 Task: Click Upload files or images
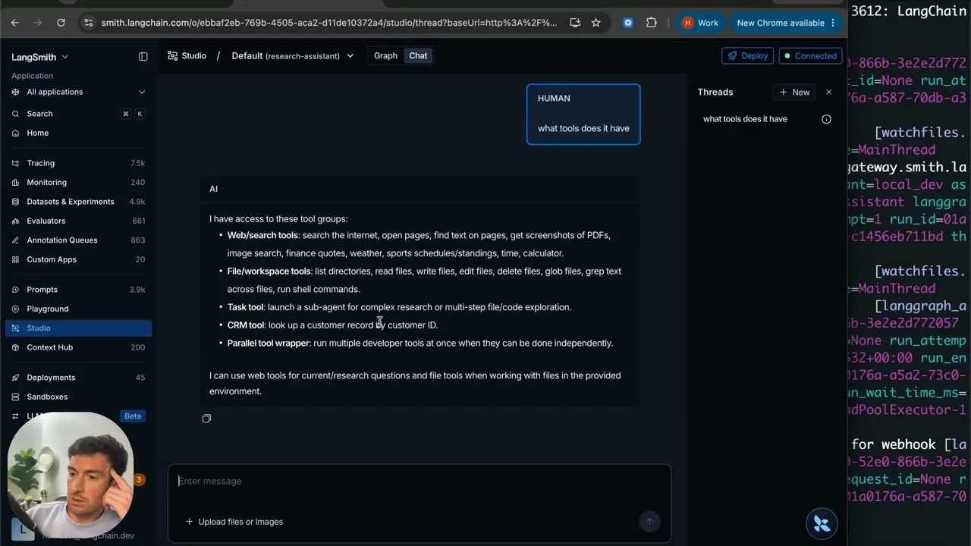234,522
